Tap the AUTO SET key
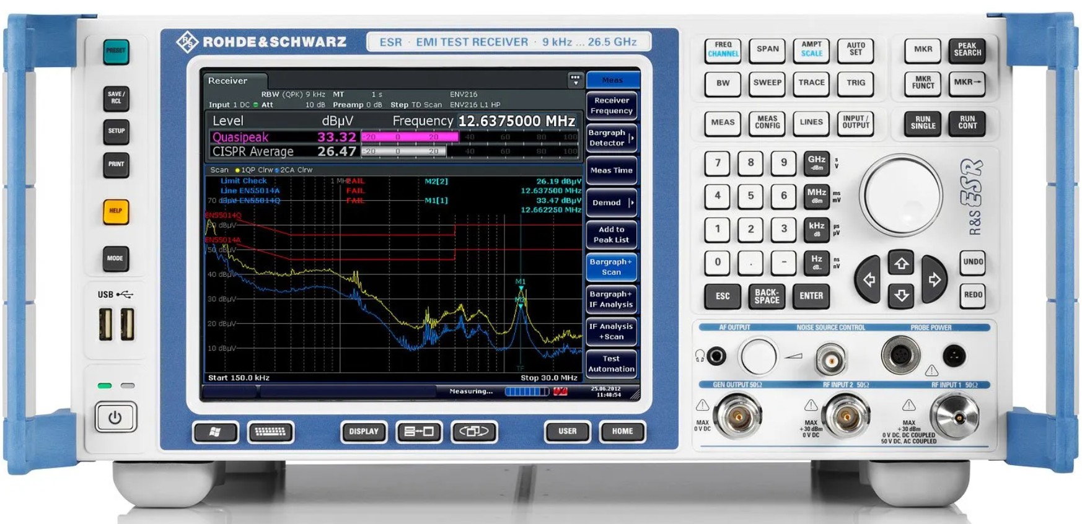The image size is (1082, 524). (856, 50)
